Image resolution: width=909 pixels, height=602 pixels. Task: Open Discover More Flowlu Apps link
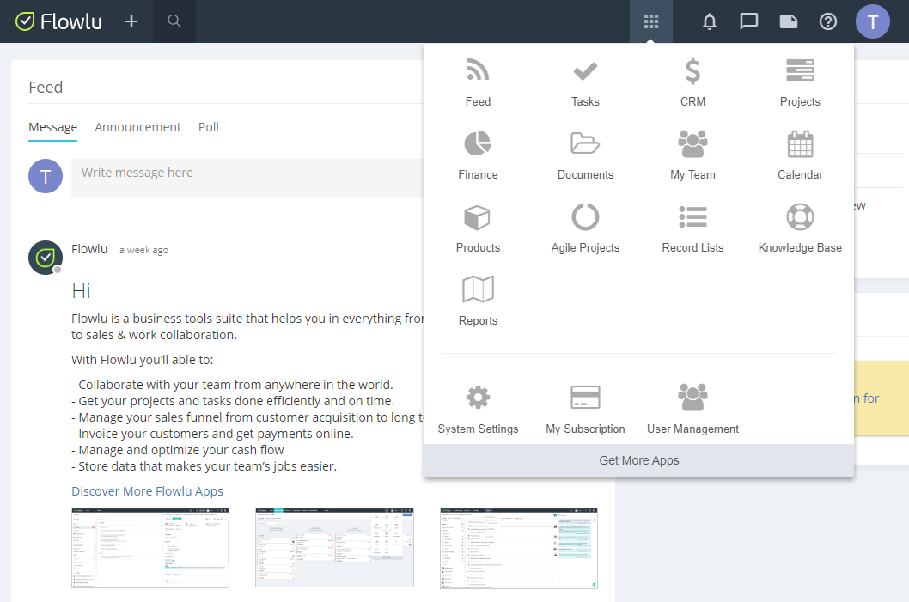(147, 491)
